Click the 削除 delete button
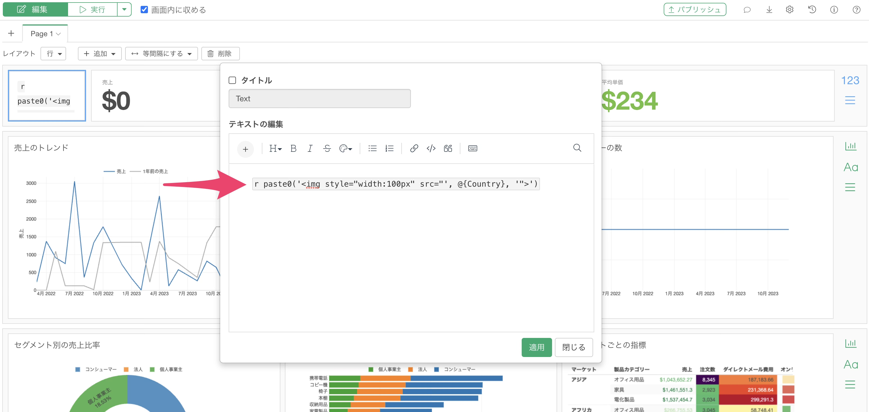Viewport: 869px width, 412px height. [220, 54]
